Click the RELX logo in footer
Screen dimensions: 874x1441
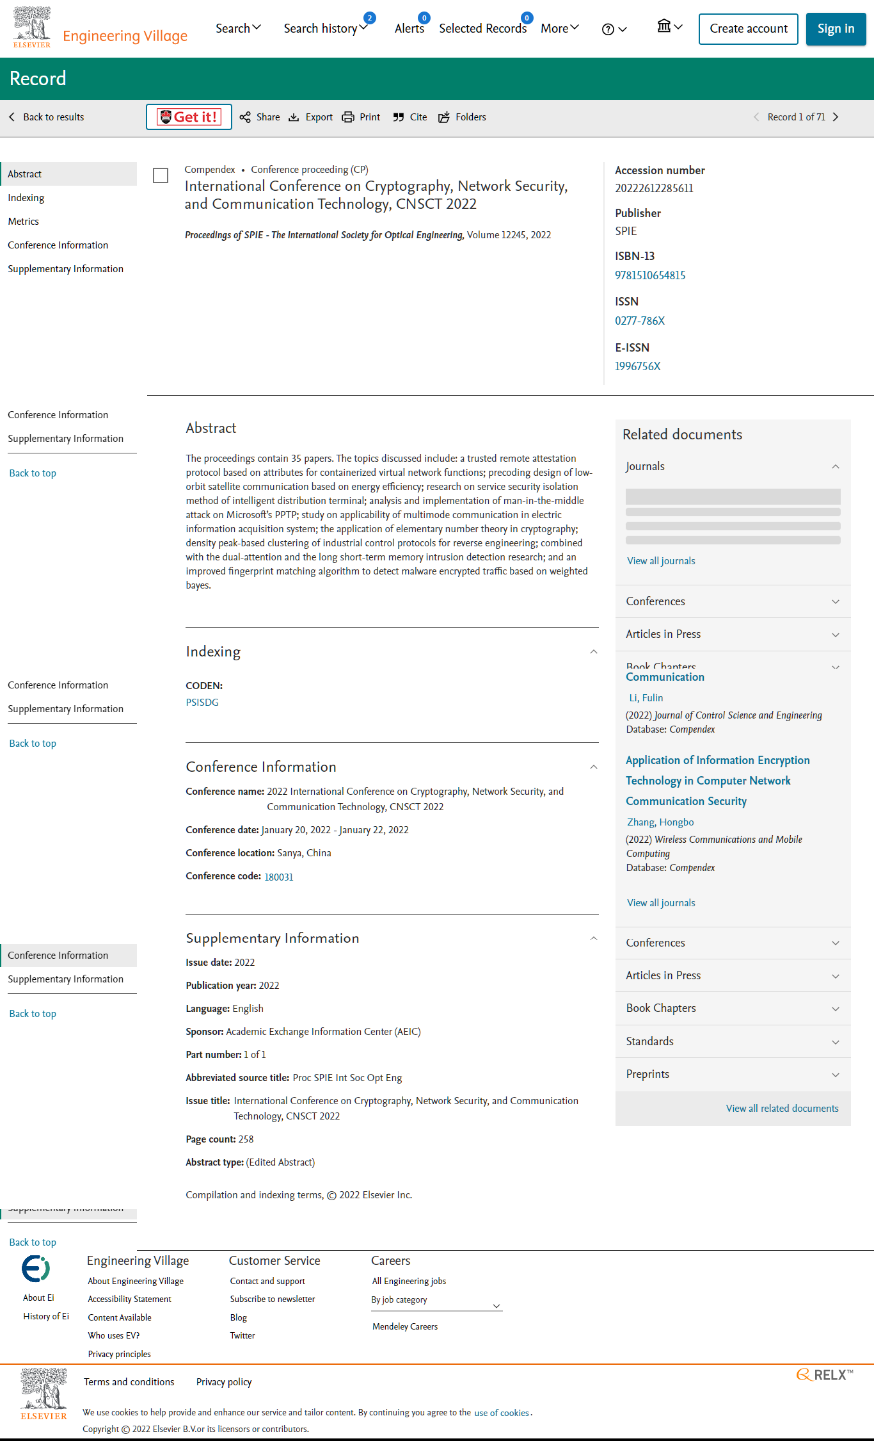(825, 1374)
